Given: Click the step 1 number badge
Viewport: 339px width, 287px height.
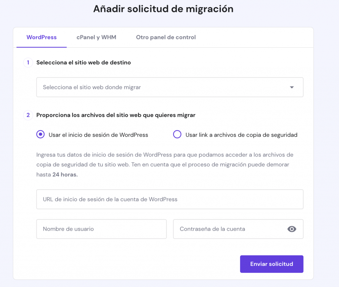Looking at the screenshot, I should [28, 63].
